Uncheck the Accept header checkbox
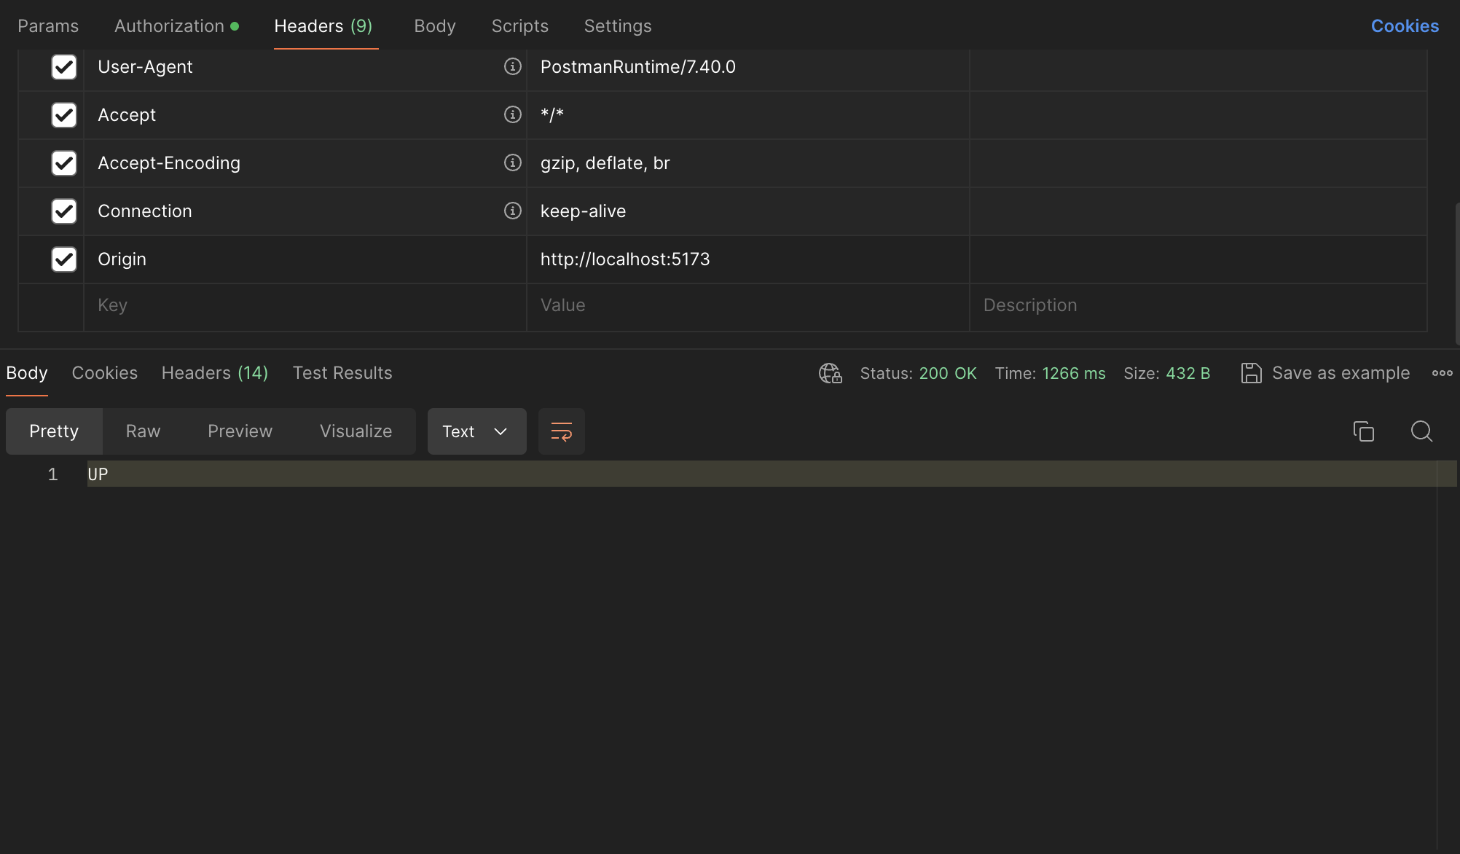This screenshot has width=1460, height=854. [64, 115]
